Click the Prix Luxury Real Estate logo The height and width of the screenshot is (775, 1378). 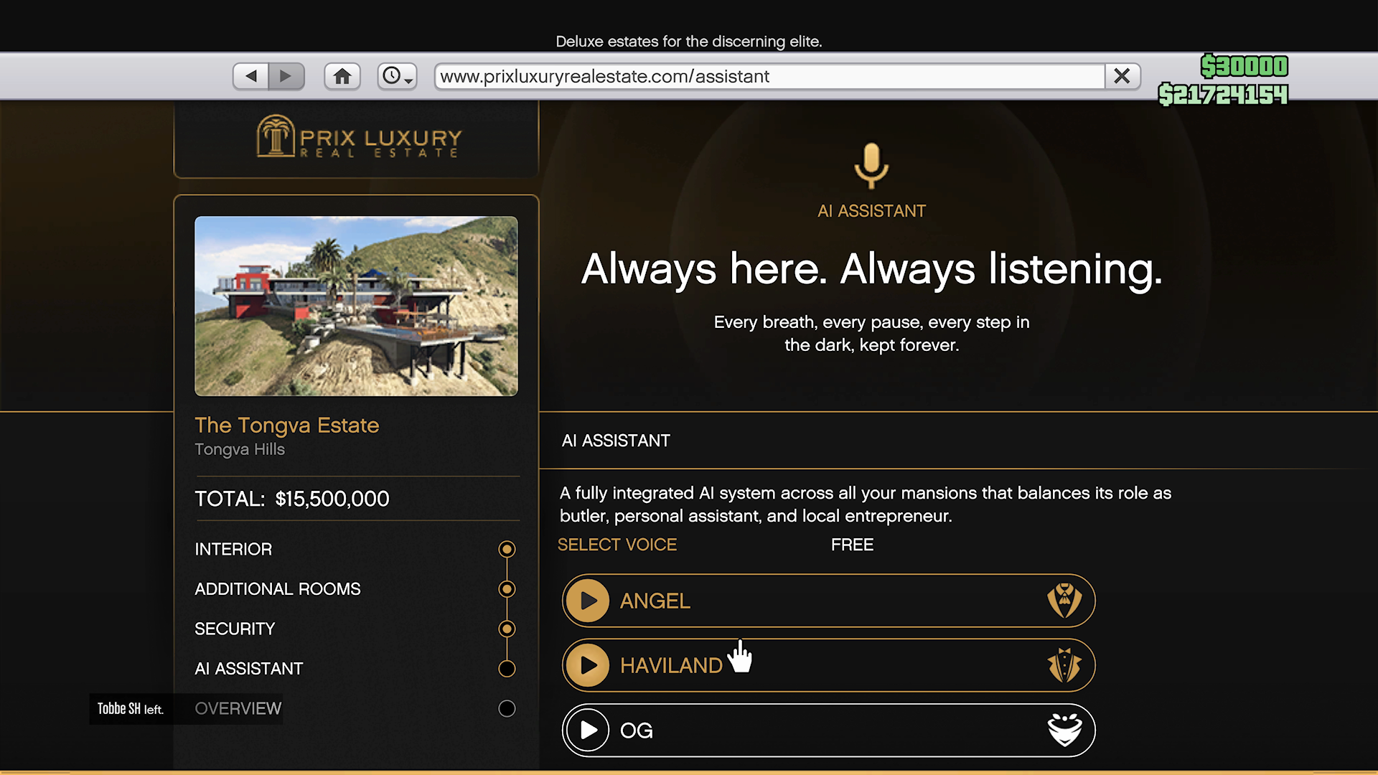point(359,137)
